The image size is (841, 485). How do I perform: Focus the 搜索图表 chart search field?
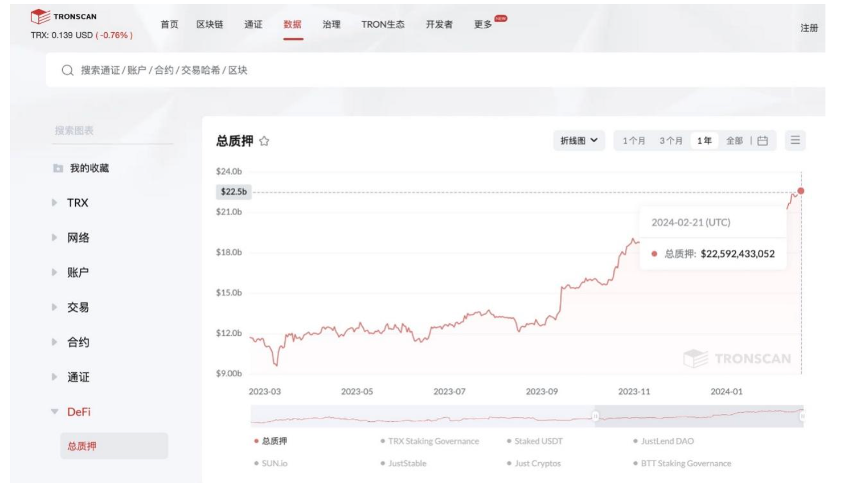[112, 131]
